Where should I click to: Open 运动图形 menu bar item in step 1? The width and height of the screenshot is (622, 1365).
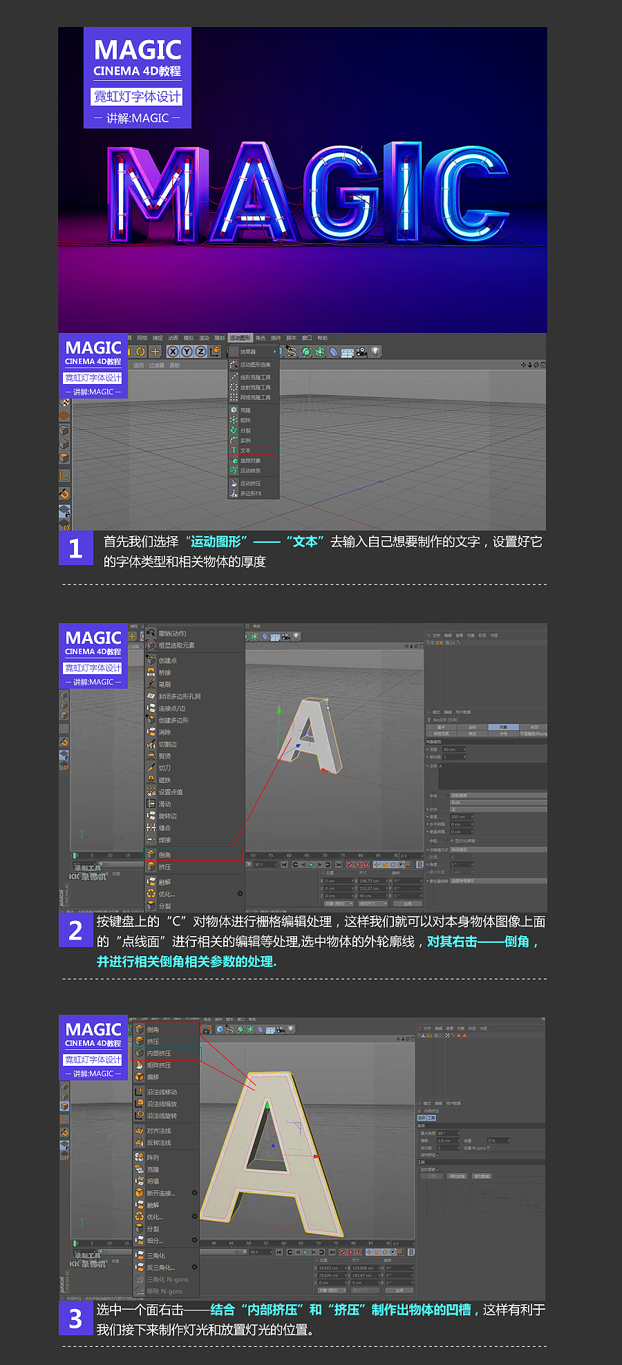point(241,338)
